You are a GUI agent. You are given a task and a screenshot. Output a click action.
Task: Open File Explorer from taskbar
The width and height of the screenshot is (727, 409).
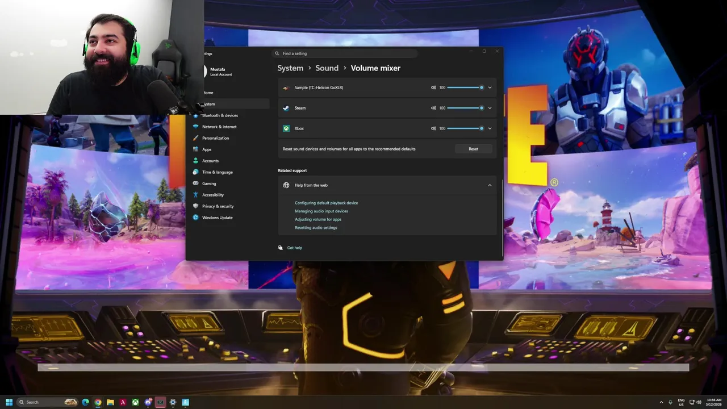click(x=110, y=402)
